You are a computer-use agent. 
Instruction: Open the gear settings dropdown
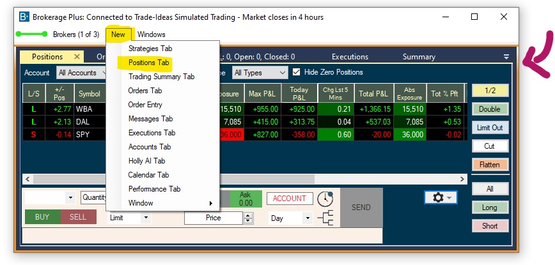(x=441, y=198)
